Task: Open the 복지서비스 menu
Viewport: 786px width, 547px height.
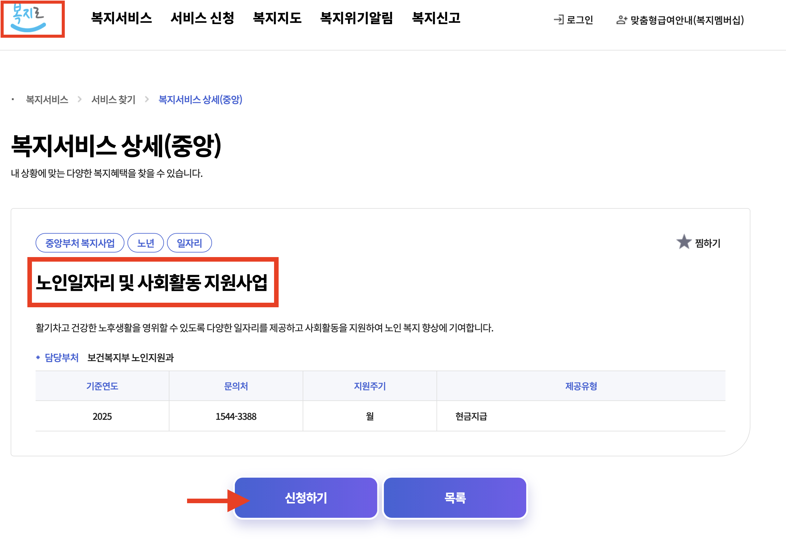Action: click(122, 18)
